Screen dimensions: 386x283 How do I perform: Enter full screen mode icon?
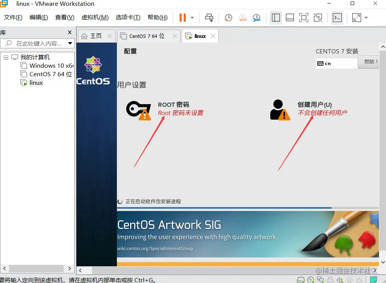pos(304,18)
